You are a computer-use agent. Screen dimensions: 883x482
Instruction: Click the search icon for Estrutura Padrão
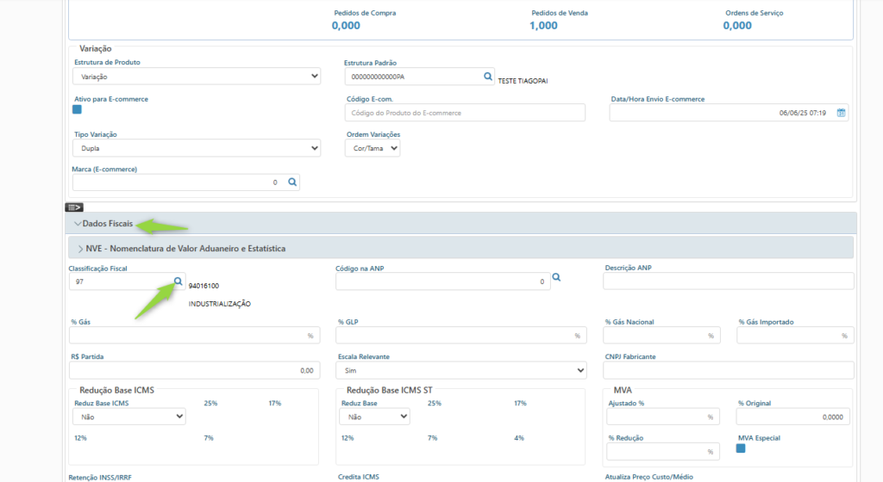tap(487, 77)
